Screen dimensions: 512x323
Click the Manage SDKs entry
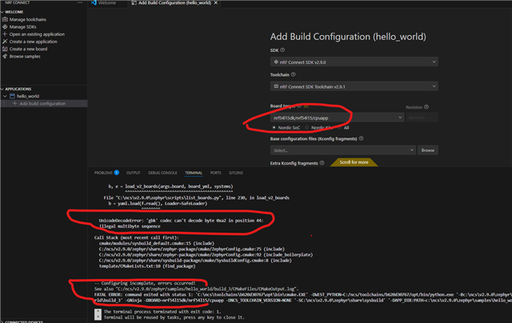point(23,26)
